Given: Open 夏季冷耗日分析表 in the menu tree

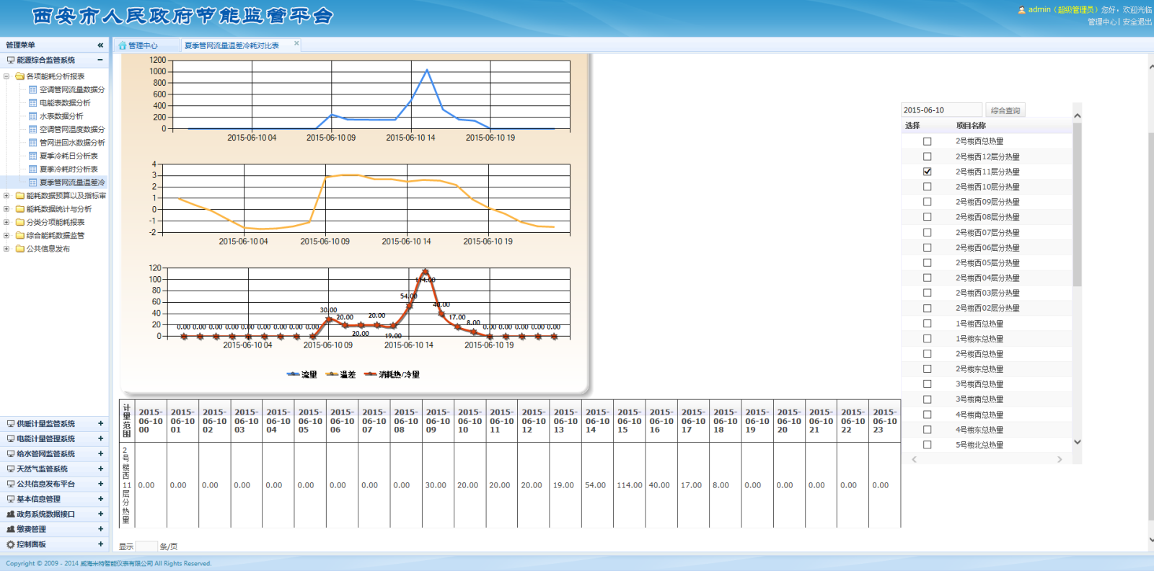Looking at the screenshot, I should tap(69, 156).
